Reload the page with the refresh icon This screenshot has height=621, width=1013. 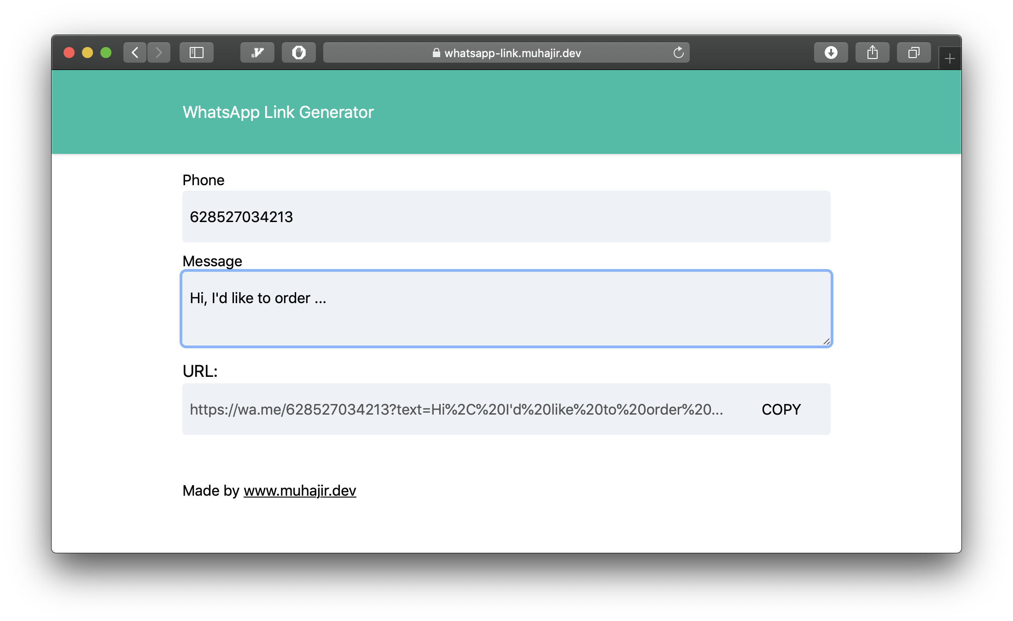coord(679,53)
